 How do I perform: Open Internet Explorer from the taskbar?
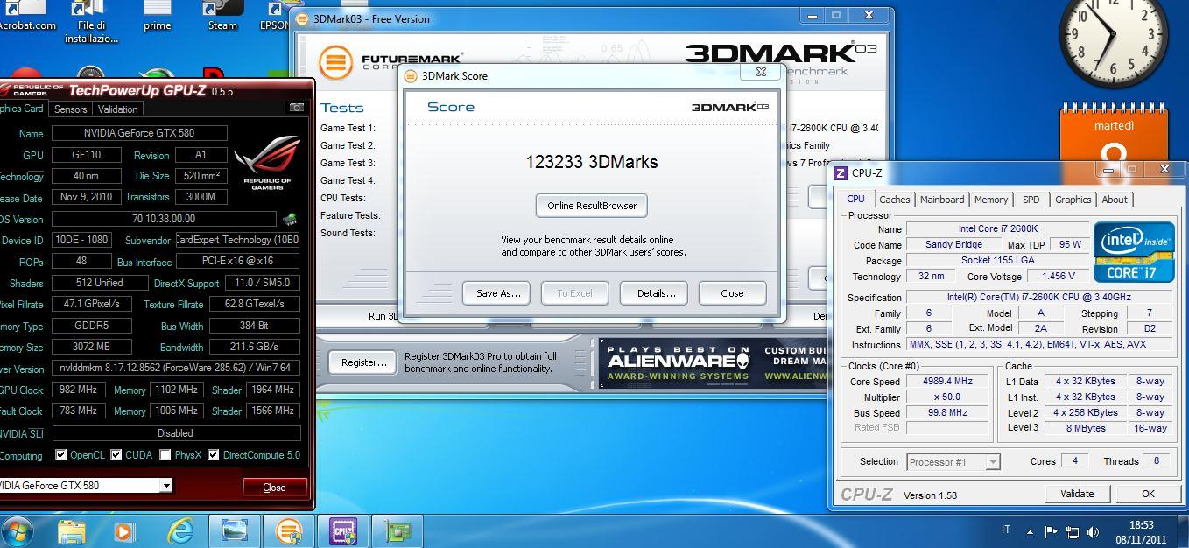(180, 531)
